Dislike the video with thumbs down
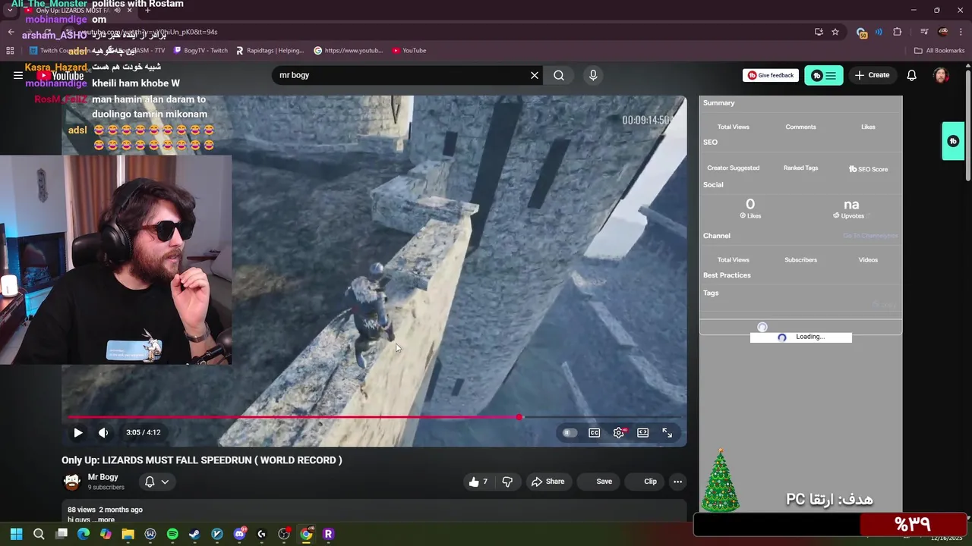Viewport: 972px width, 546px height. coord(507,482)
